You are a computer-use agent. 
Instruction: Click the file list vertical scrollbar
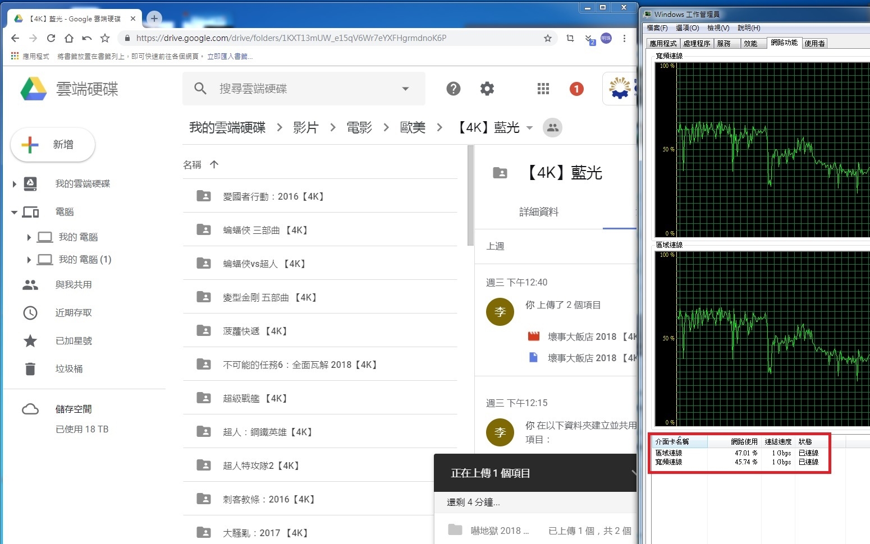[470, 195]
